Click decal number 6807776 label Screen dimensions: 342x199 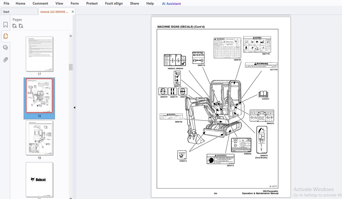(266, 54)
